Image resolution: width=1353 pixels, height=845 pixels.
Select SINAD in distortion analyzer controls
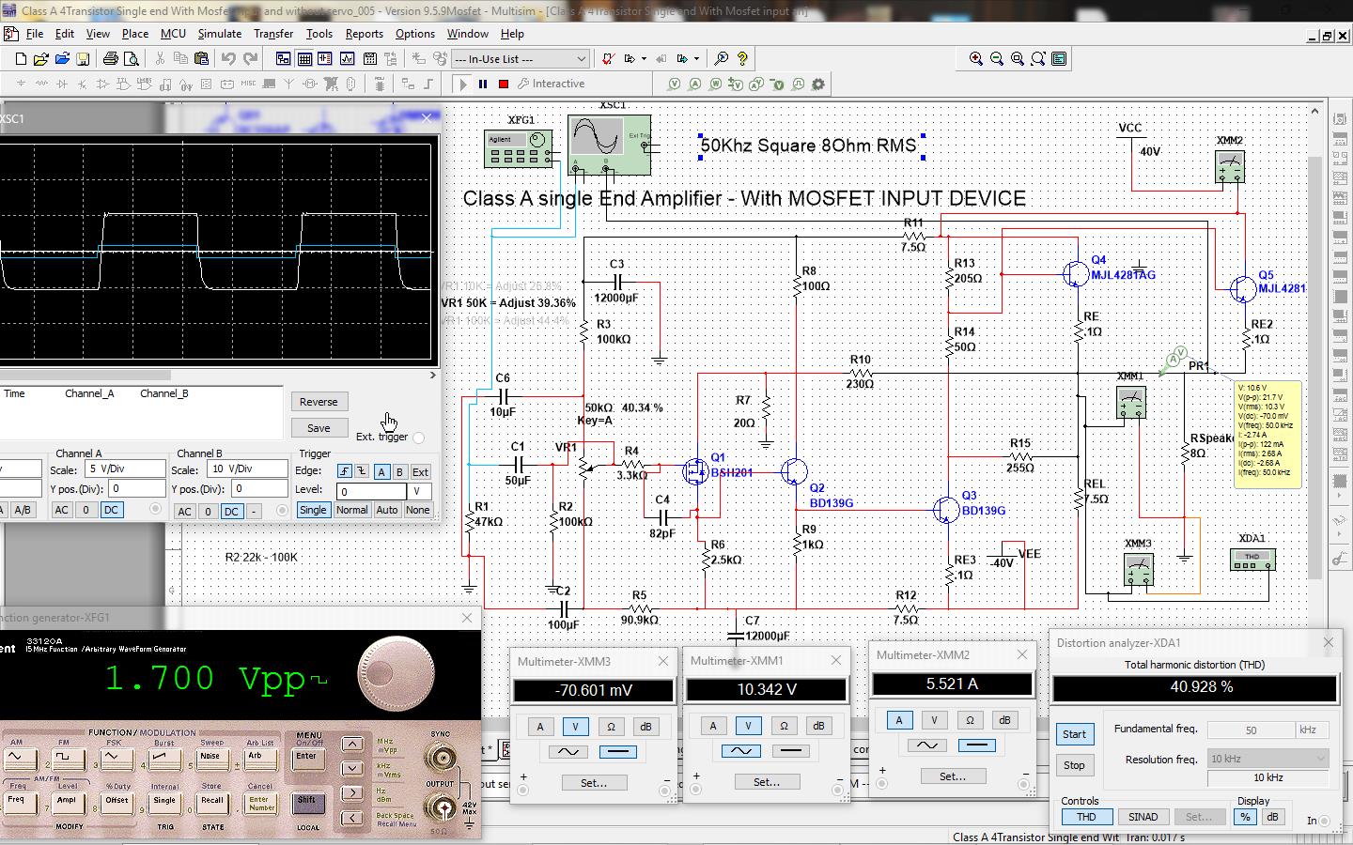pyautogui.click(x=1143, y=817)
